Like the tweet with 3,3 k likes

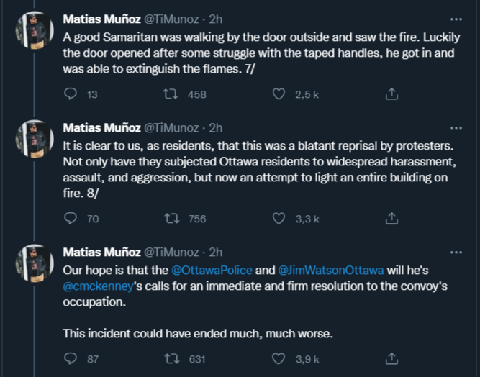point(281,219)
